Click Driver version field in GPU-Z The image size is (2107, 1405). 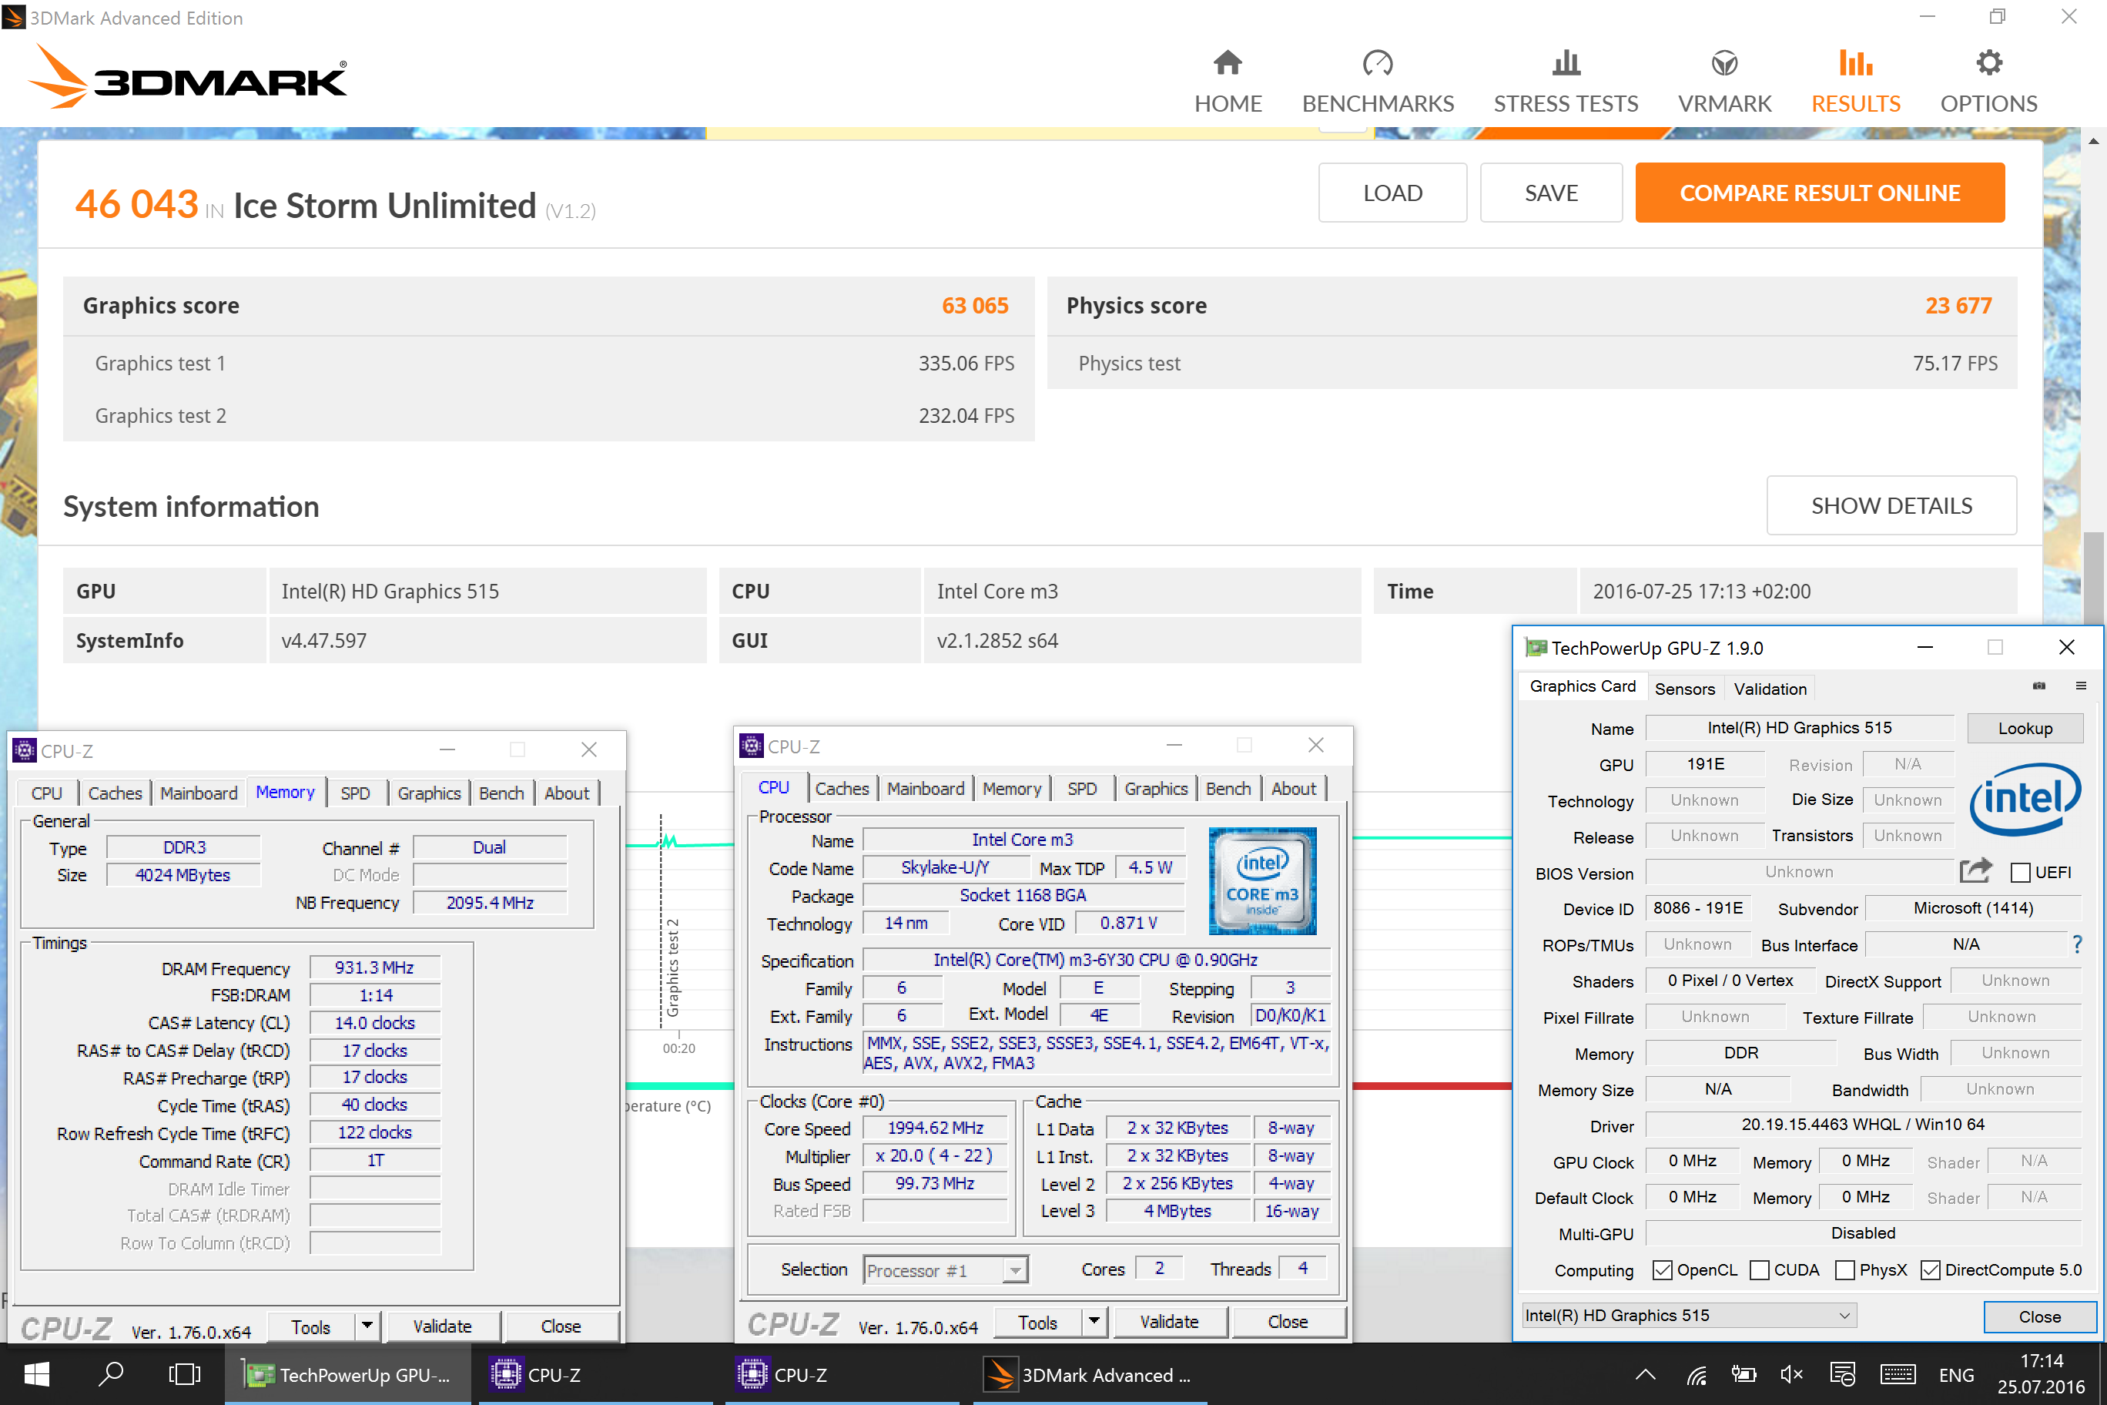[1862, 1125]
